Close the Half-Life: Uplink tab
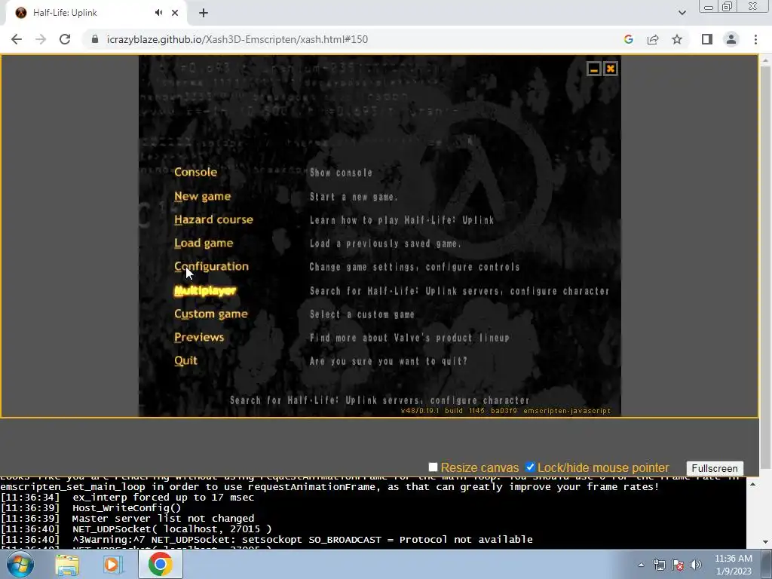772x579 pixels. pyautogui.click(x=175, y=13)
